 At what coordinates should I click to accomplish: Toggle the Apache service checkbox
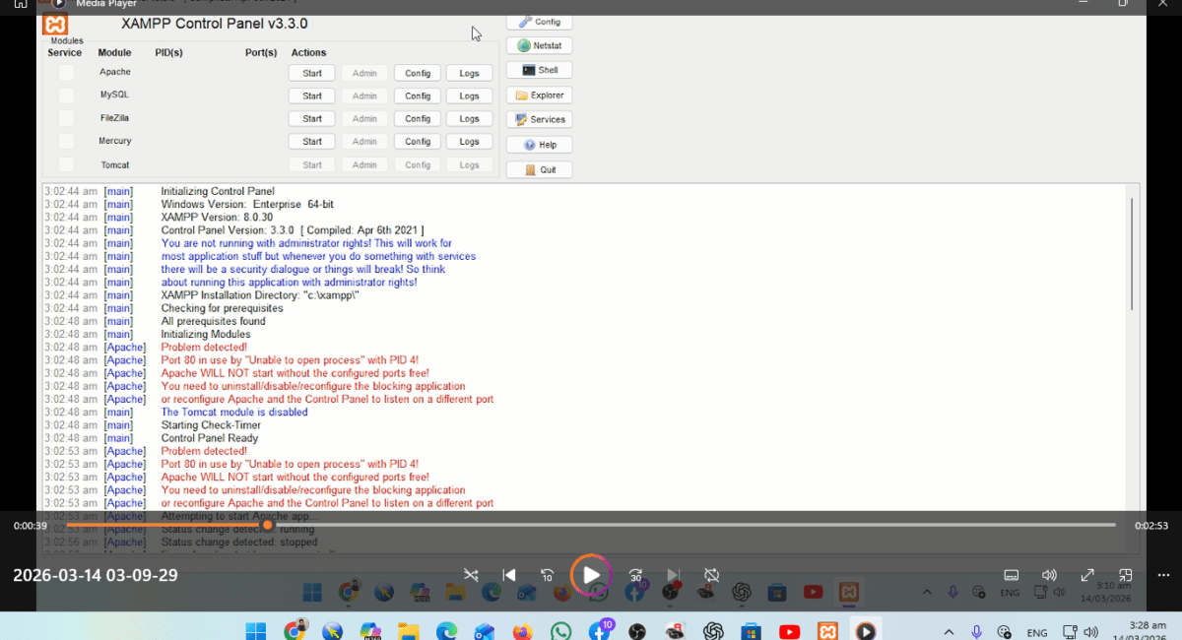coord(66,73)
